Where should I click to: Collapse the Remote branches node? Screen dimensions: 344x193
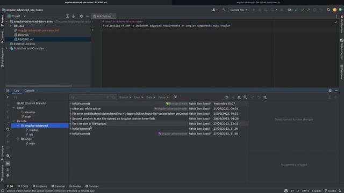pyautogui.click(x=14, y=121)
